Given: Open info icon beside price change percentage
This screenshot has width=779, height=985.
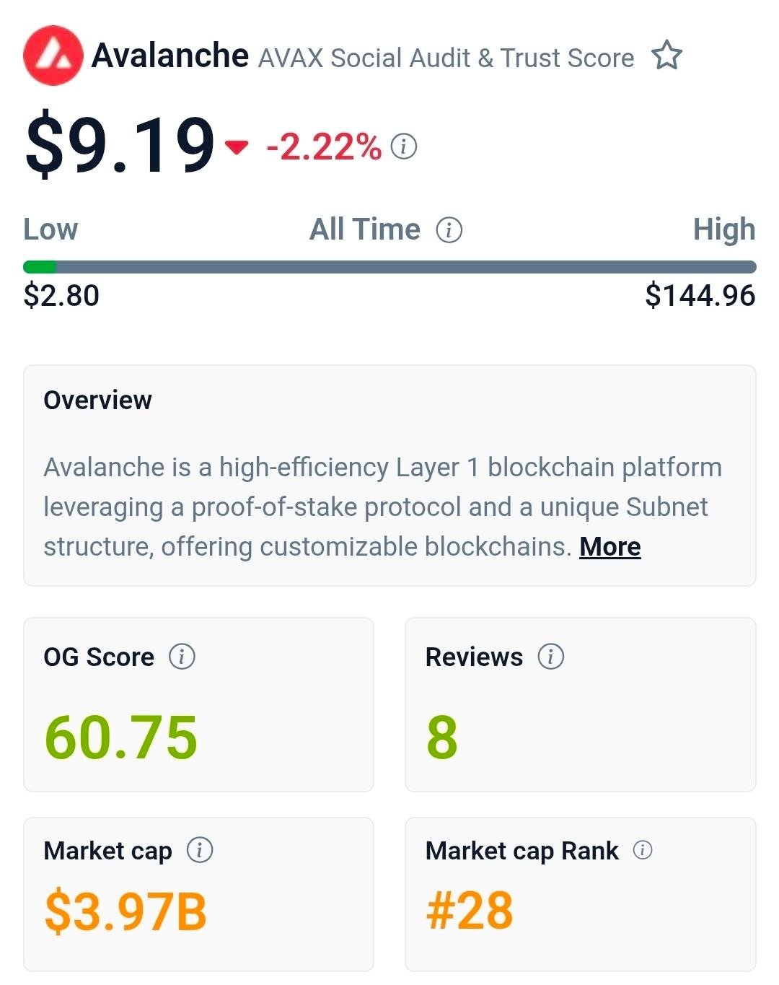Looking at the screenshot, I should 404,146.
